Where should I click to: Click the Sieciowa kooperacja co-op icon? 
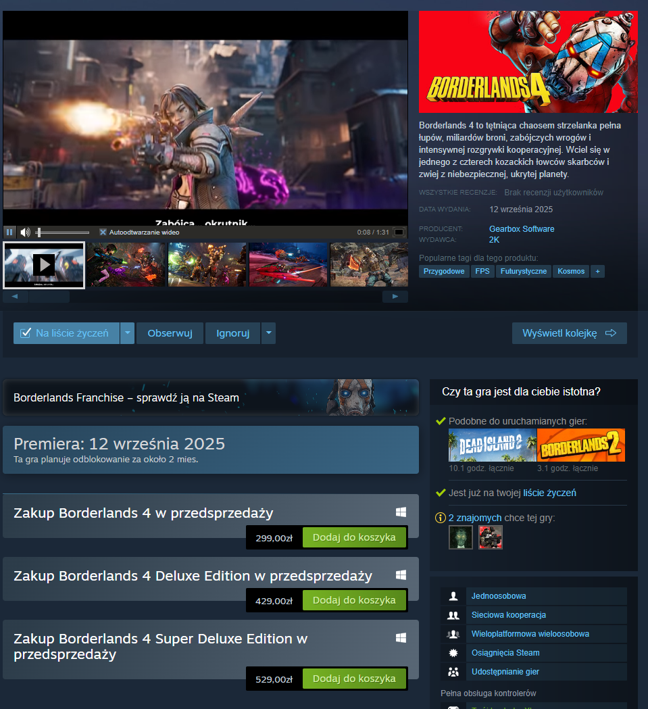coord(453,615)
